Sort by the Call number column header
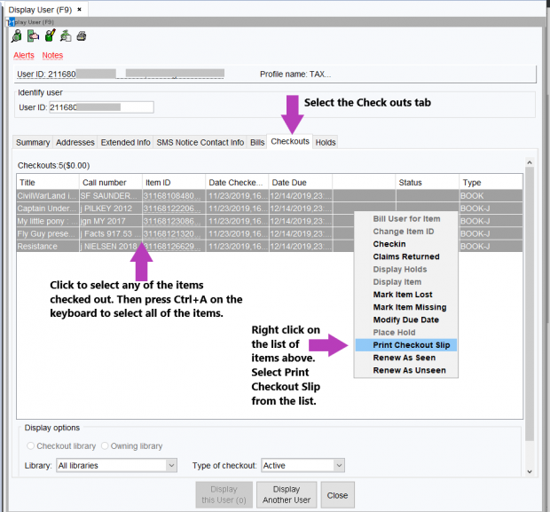The width and height of the screenshot is (550, 512). coord(111,183)
